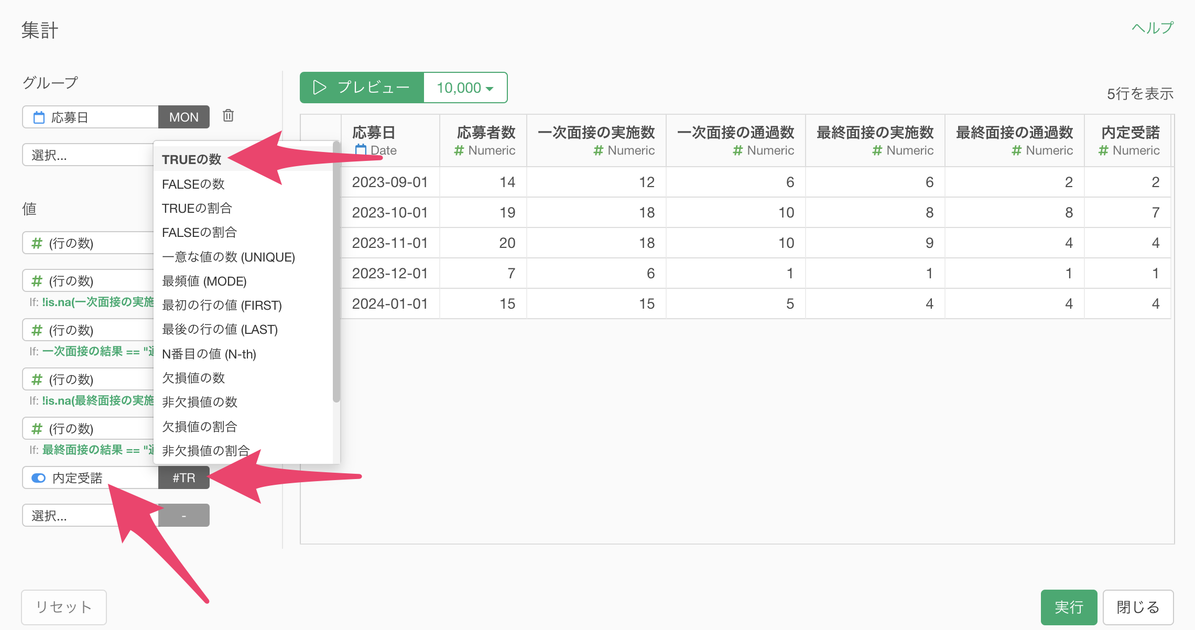The width and height of the screenshot is (1195, 630).
Task: Open the bottom 選択... value column dropdown
Action: [x=90, y=516]
